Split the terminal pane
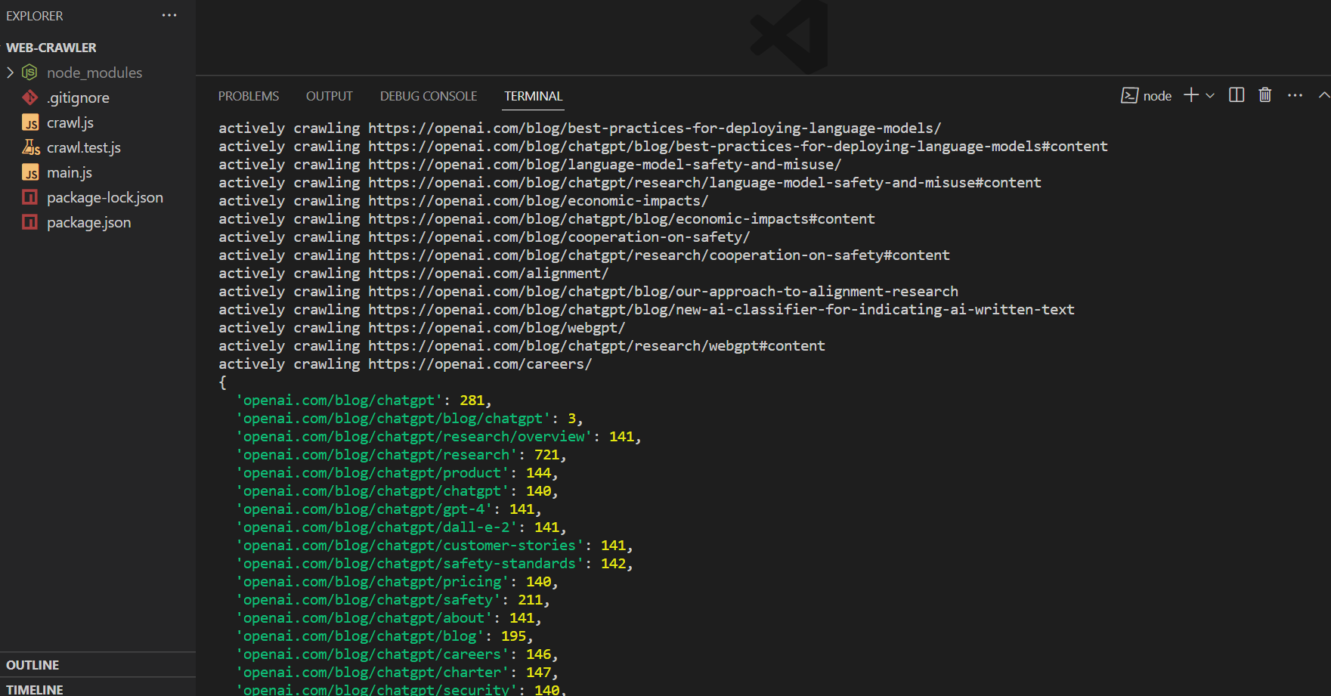Screen dimensions: 1331x696 [x=1237, y=94]
